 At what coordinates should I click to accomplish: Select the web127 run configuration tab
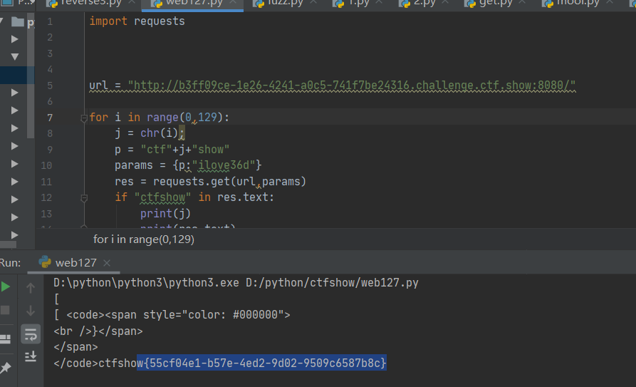75,263
